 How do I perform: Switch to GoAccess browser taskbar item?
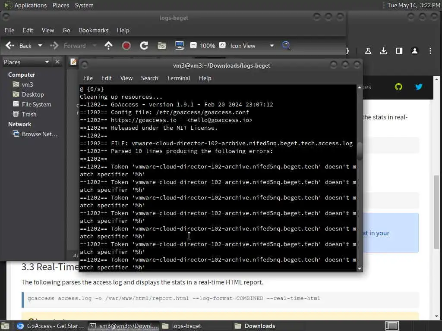(x=50, y=326)
